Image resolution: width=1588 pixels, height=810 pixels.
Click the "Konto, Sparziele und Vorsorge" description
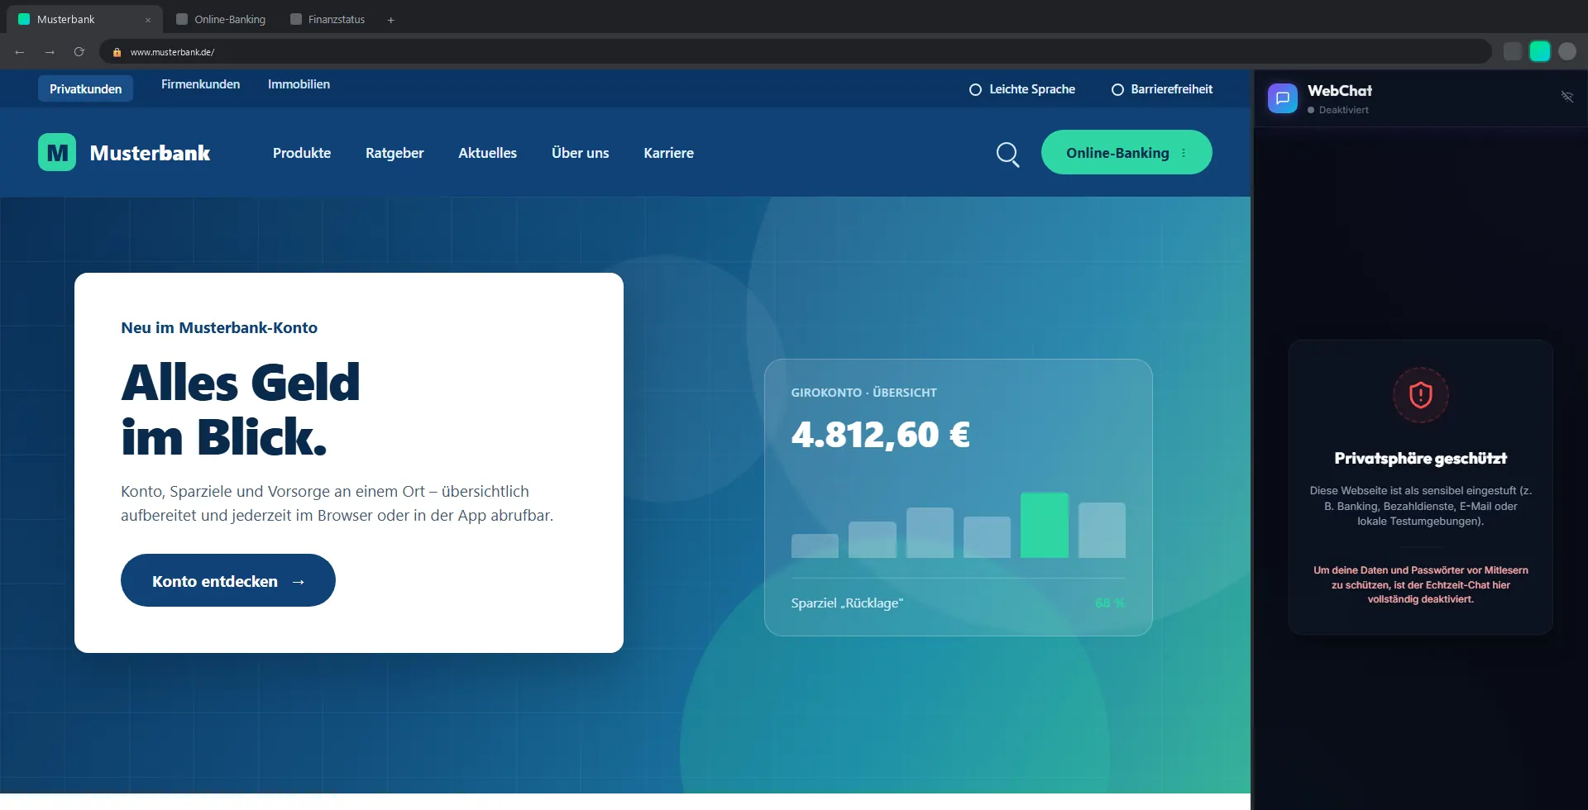pos(337,503)
